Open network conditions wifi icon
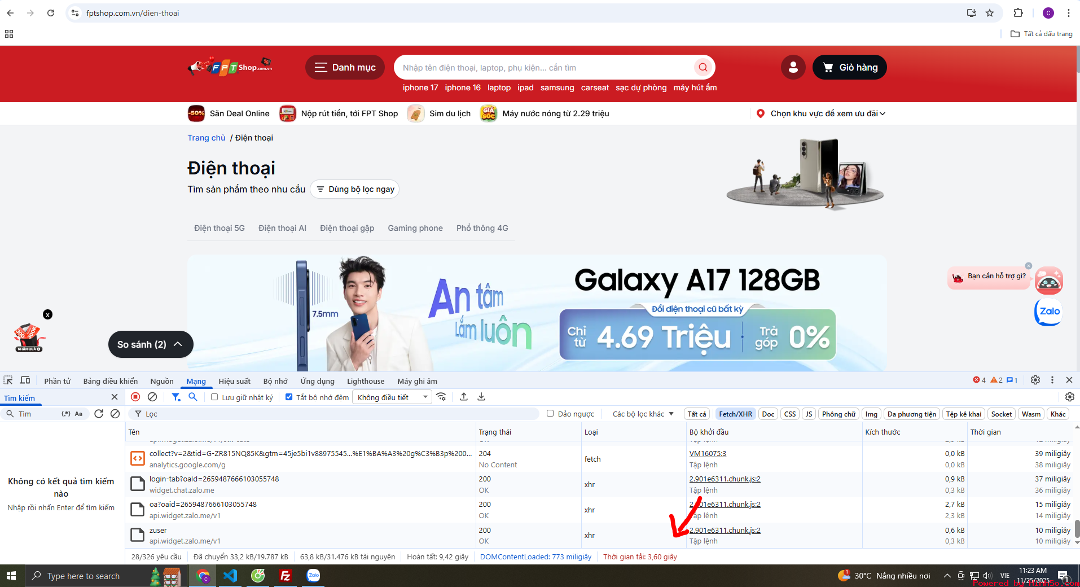This screenshot has height=587, width=1080. (x=441, y=397)
